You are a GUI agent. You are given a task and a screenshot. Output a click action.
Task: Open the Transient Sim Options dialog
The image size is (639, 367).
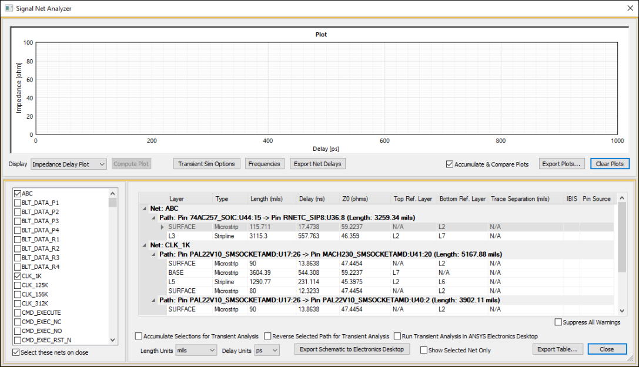[206, 163]
